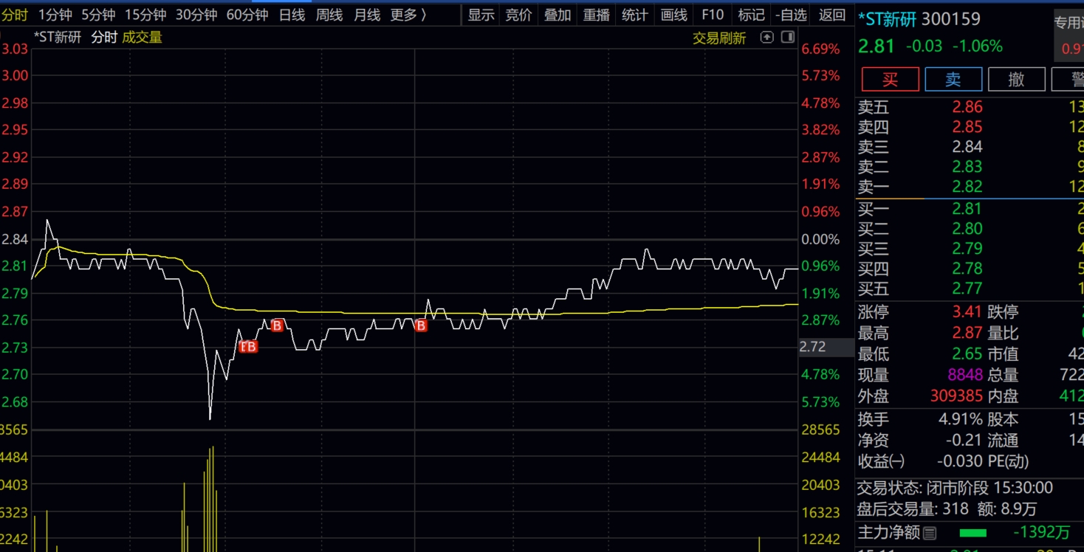This screenshot has width=1084, height=552.
Task: Click the 最高 value 2.87
Action: click(x=967, y=333)
